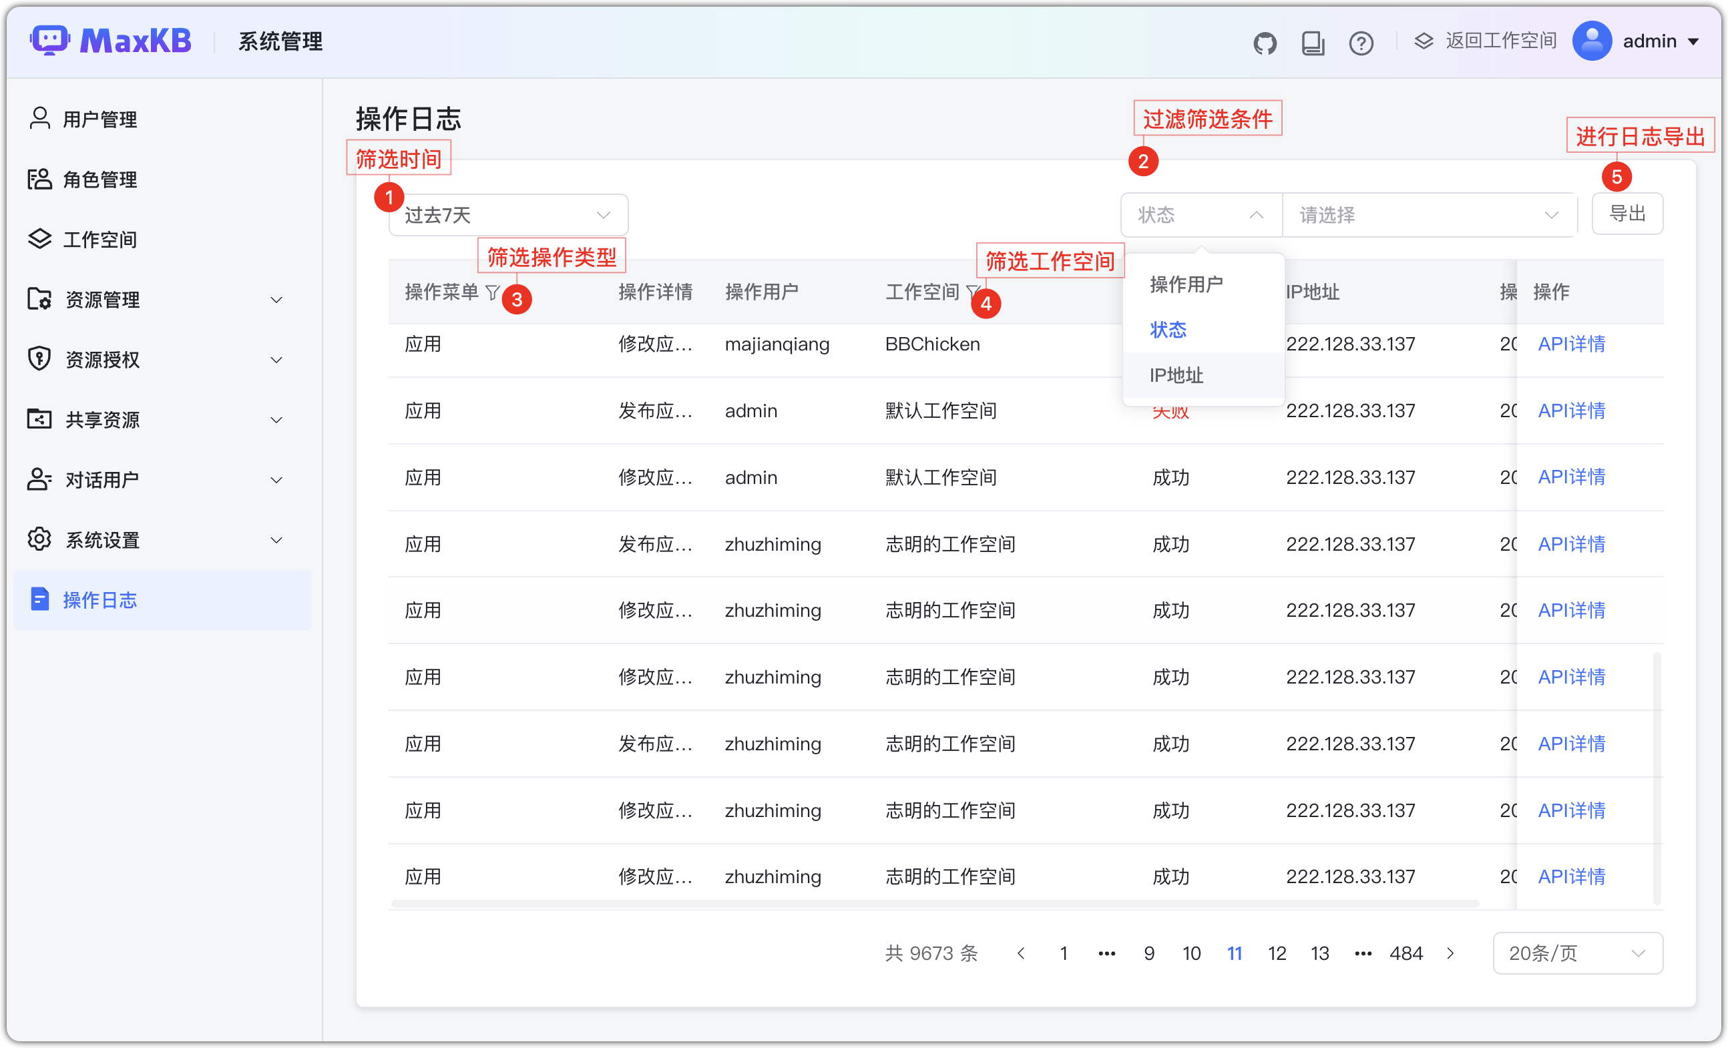Go to page 10
Viewport: 1728px width, 1048px height.
[1192, 953]
